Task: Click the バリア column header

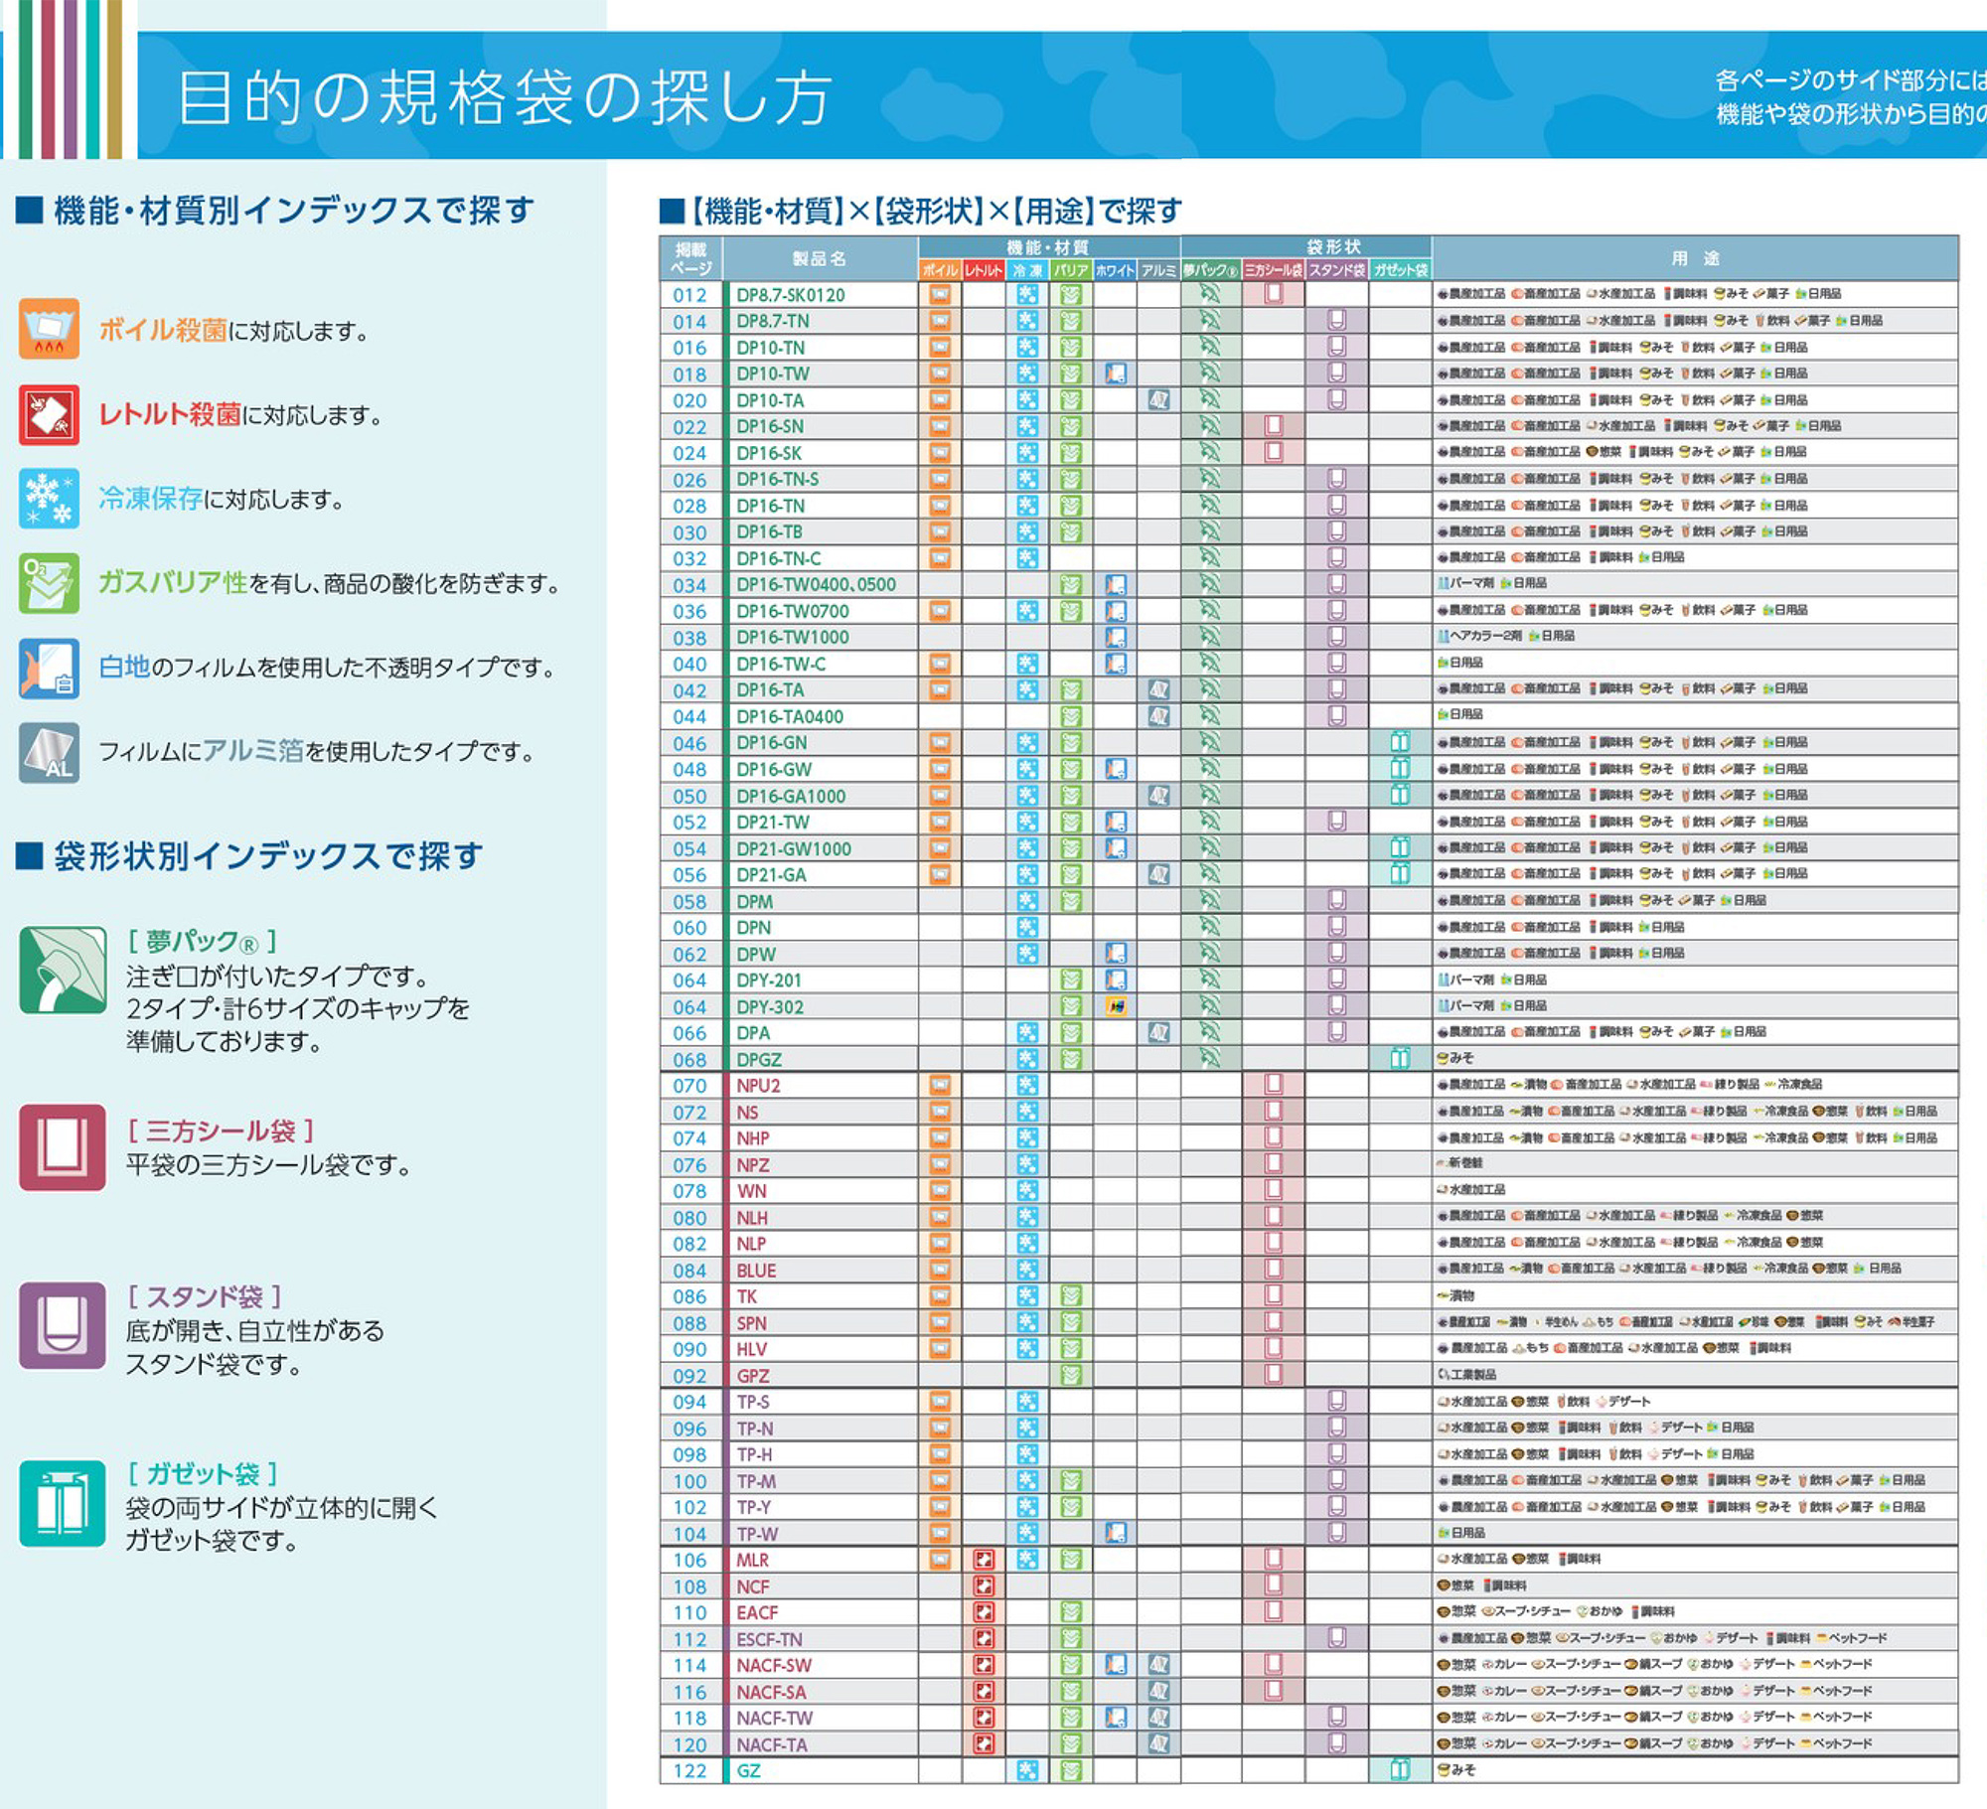Action: click(x=1071, y=270)
